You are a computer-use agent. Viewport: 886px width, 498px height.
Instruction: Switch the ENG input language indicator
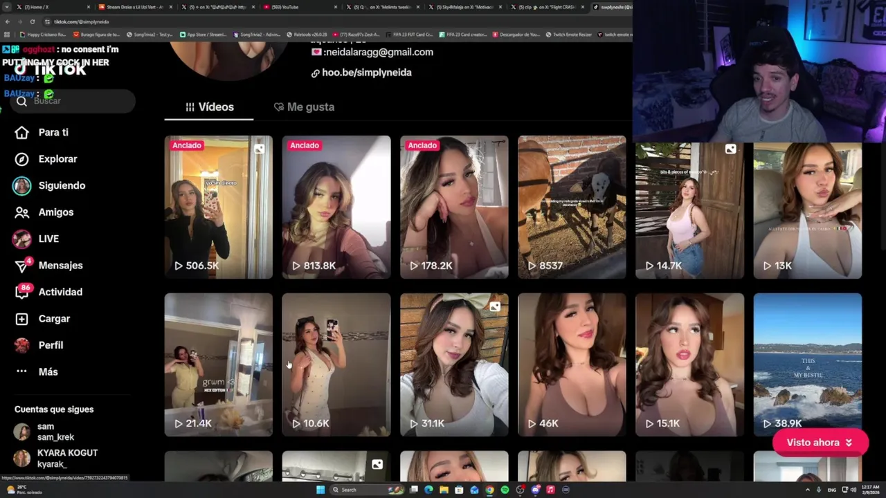(x=832, y=490)
